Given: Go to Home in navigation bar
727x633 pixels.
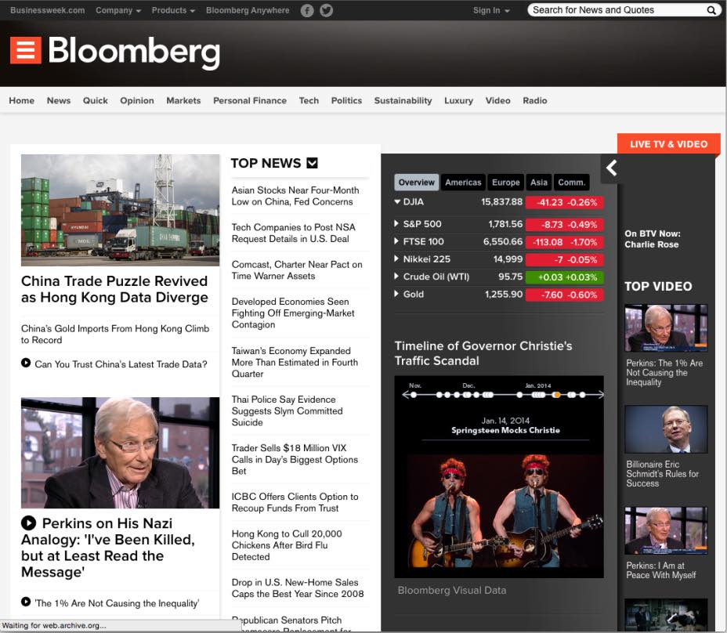Looking at the screenshot, I should pos(21,100).
